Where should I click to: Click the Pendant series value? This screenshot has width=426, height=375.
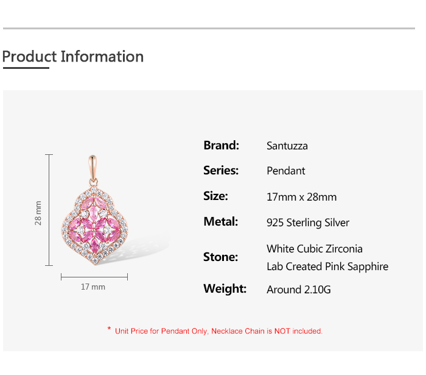point(286,171)
